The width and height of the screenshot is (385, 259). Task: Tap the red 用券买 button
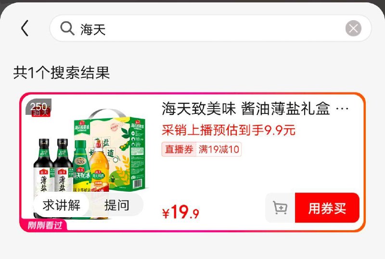[x=327, y=208]
